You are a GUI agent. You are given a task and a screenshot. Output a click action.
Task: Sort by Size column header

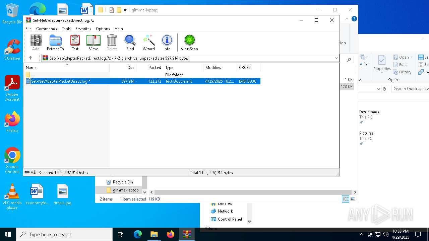click(x=123, y=68)
